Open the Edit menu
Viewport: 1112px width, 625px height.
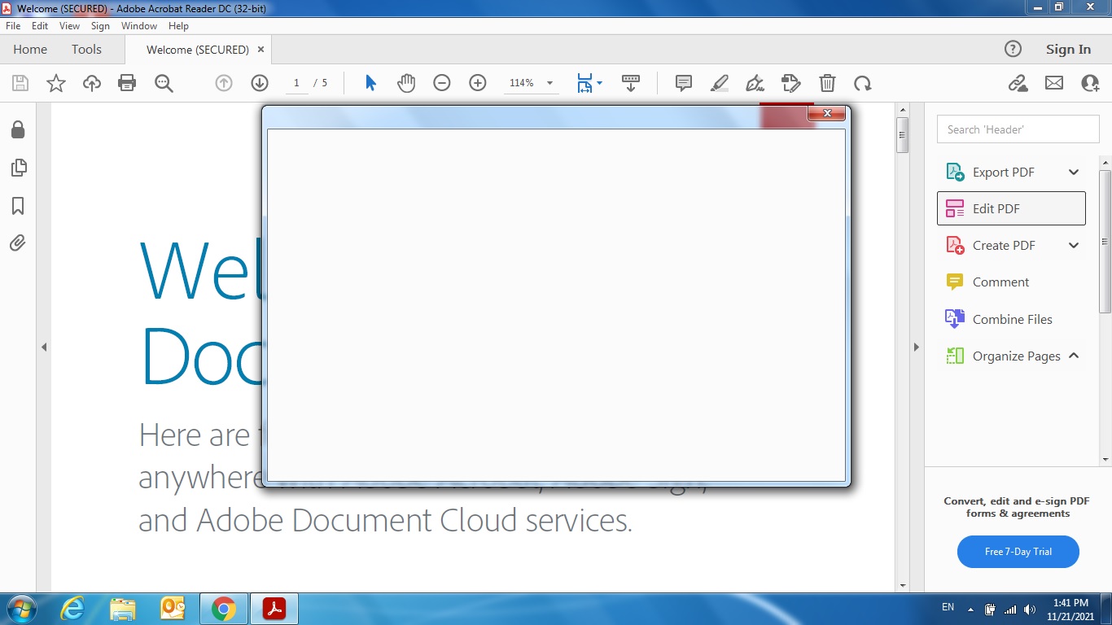click(x=40, y=26)
